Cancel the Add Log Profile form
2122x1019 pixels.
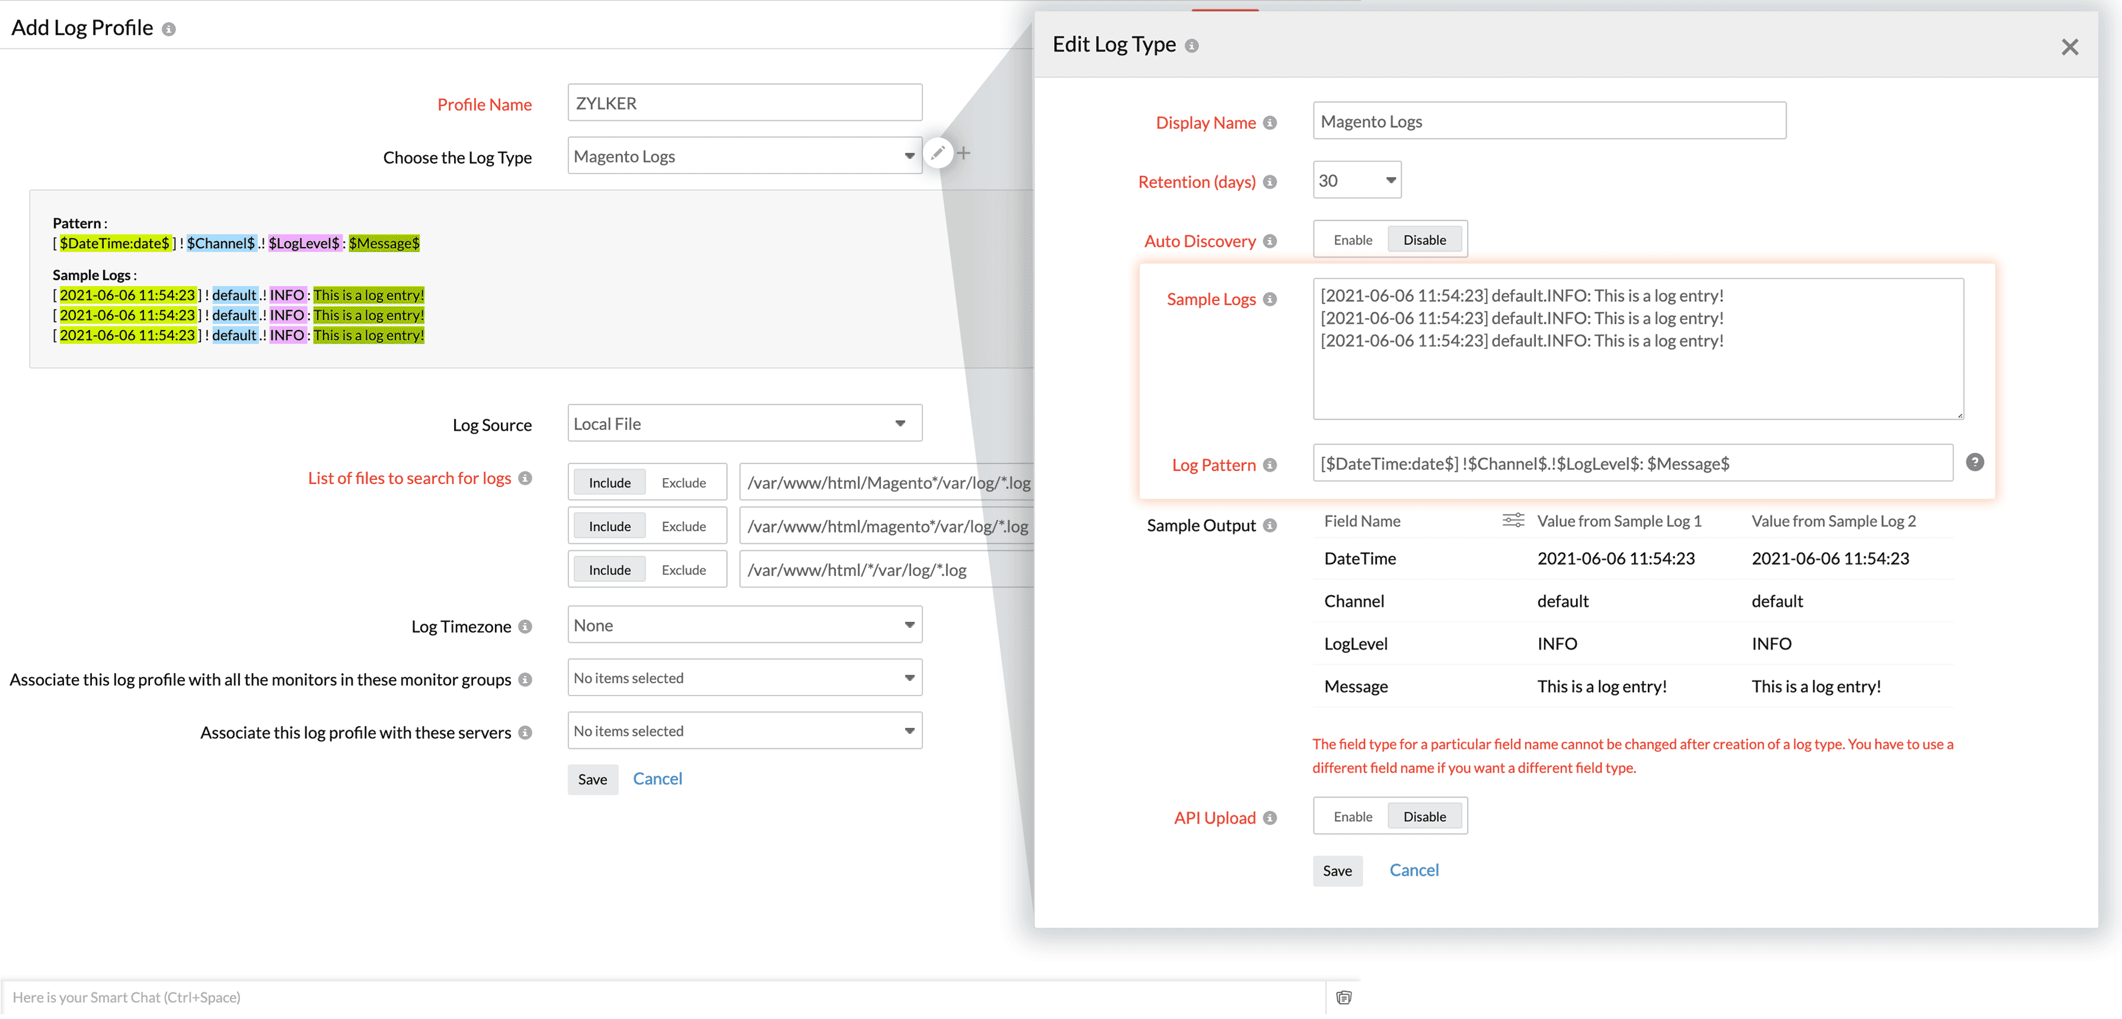(x=657, y=778)
